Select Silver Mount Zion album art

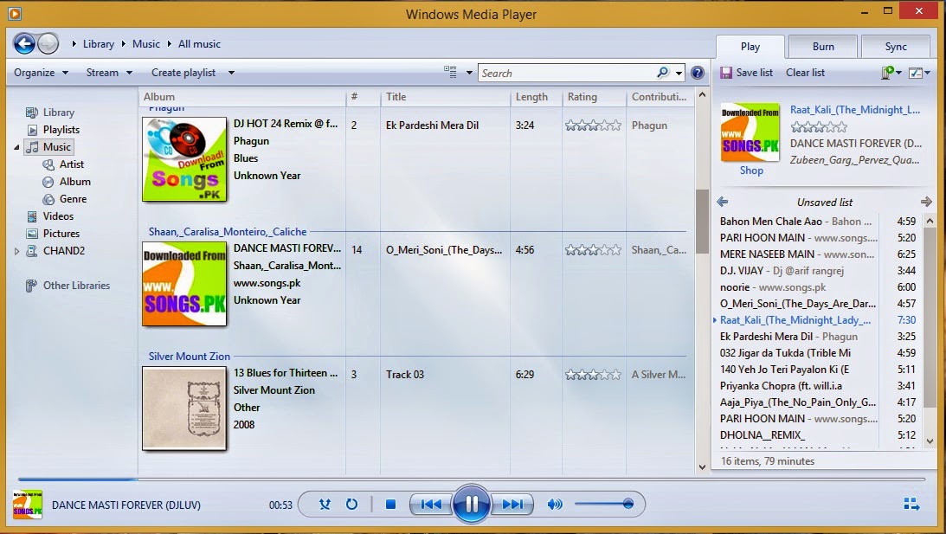[184, 409]
